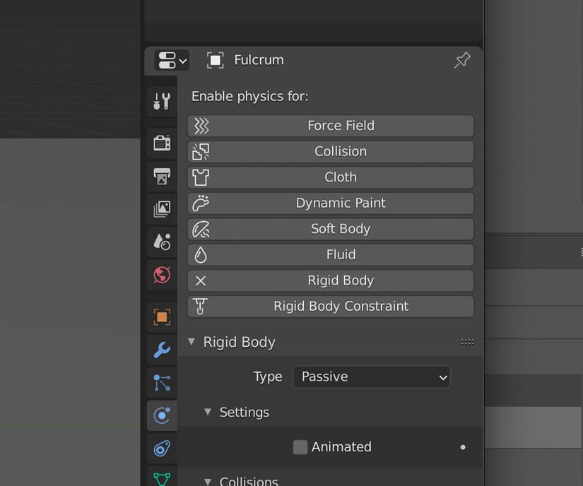Viewport: 583px width, 486px height.
Task: Click the Fulcrum object icon
Action: [x=216, y=60]
